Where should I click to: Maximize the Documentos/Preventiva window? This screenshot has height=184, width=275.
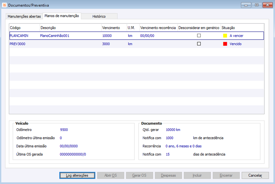point(256,5)
